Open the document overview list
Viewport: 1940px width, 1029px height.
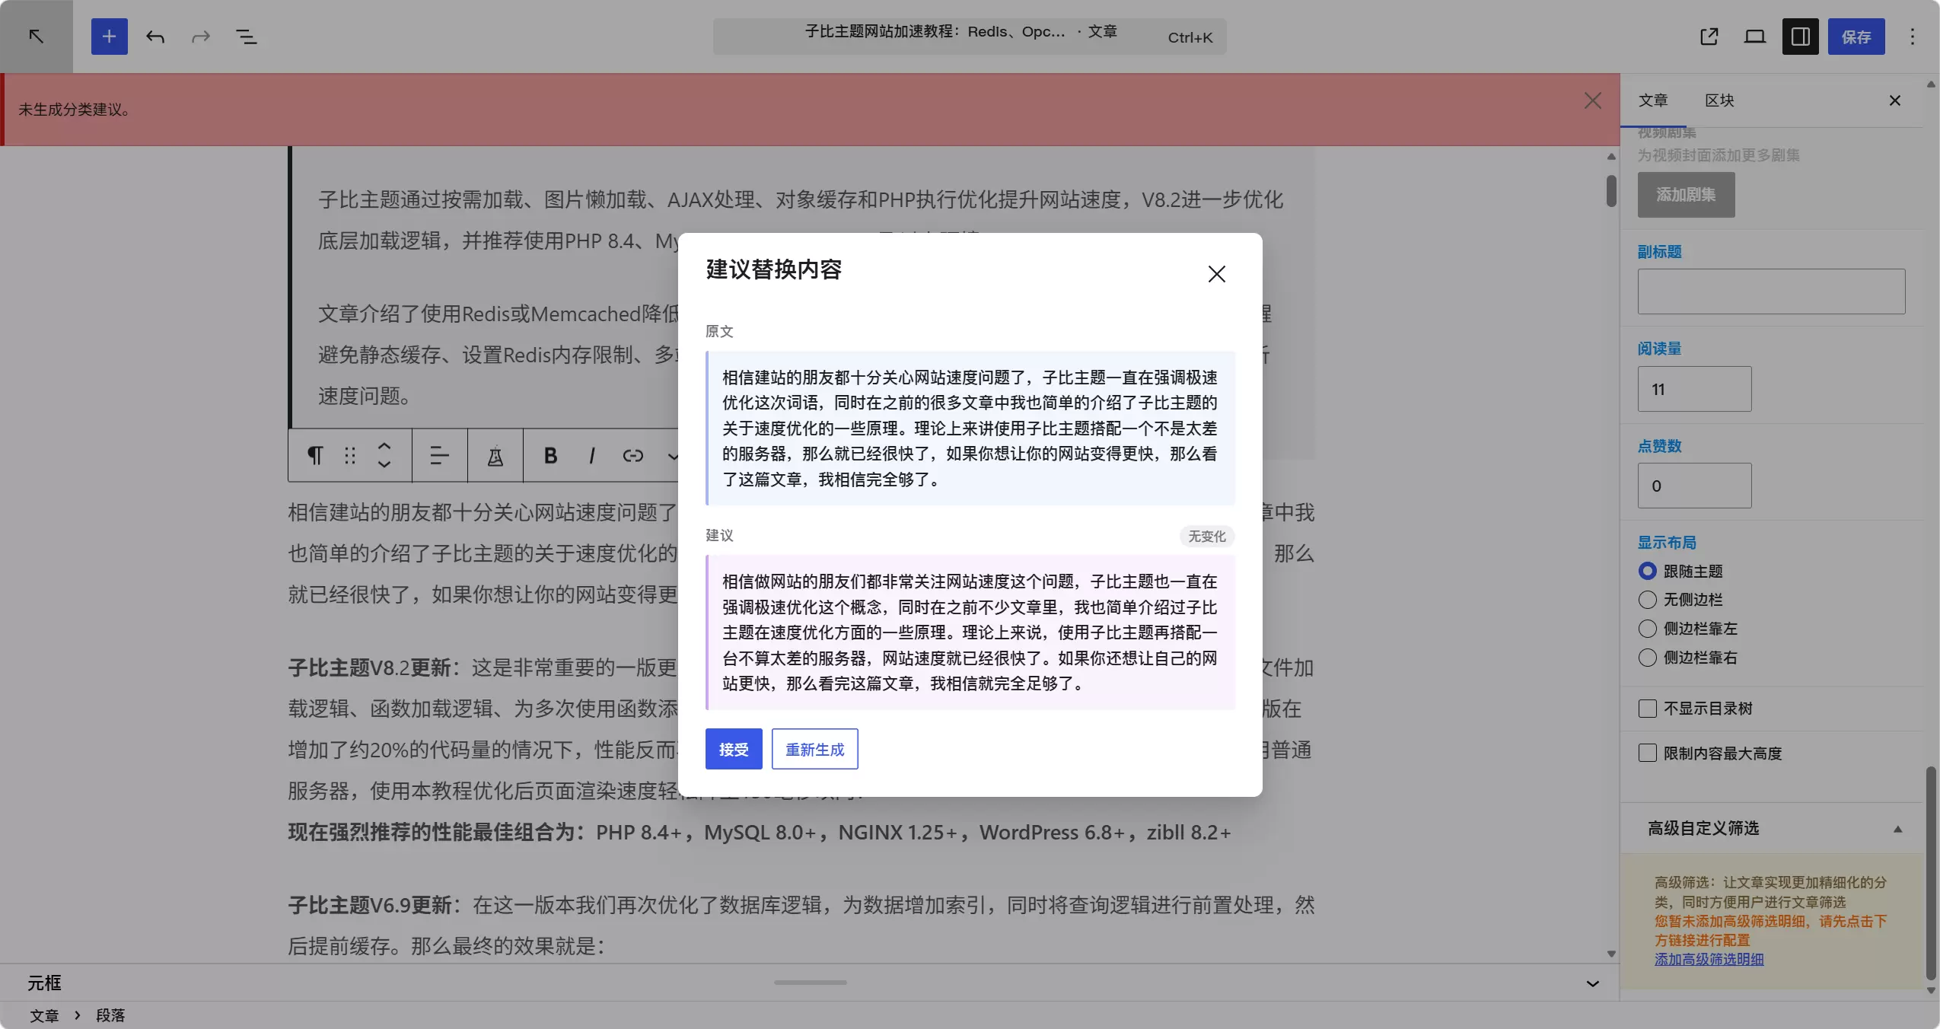(246, 36)
